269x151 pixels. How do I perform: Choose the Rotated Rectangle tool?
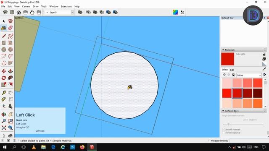coord(11,43)
